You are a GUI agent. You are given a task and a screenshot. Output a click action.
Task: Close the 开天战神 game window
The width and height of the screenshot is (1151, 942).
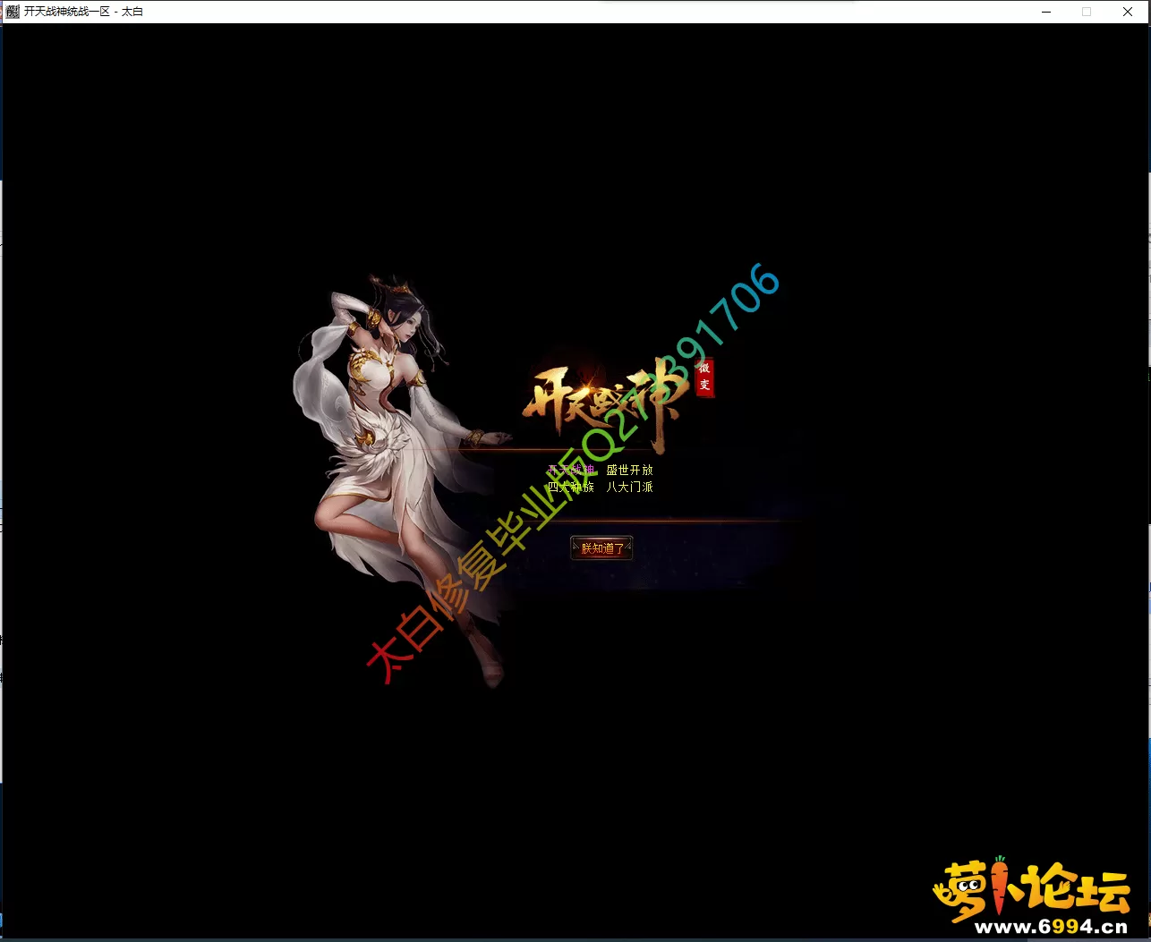tap(1128, 12)
